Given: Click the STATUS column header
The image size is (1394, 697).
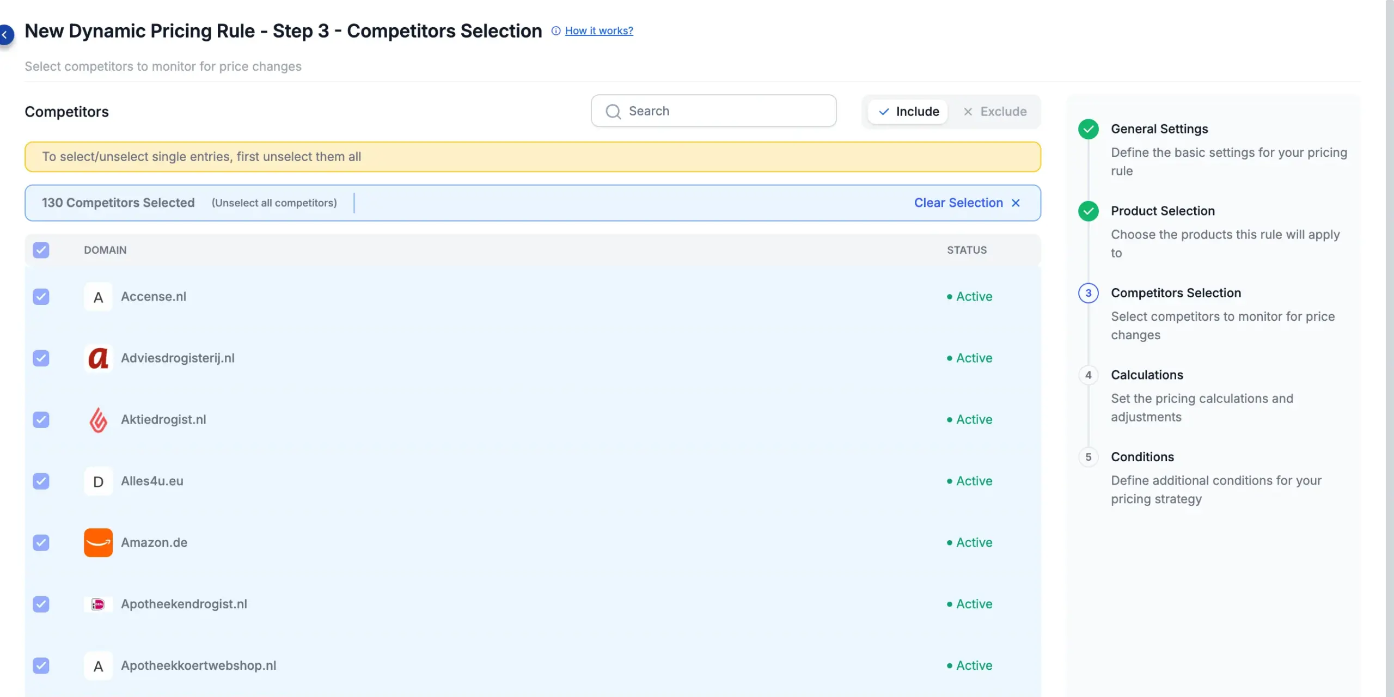Looking at the screenshot, I should point(967,250).
